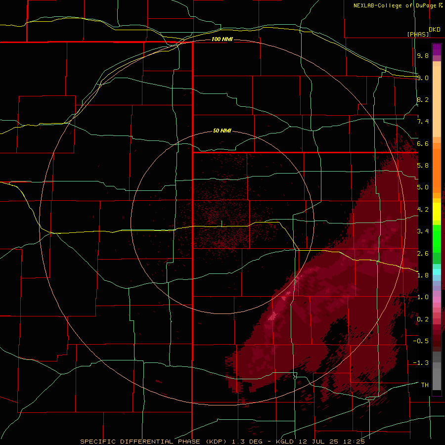Pick the bright green band in the legend
The image size is (445, 445).
pyautogui.click(x=437, y=239)
